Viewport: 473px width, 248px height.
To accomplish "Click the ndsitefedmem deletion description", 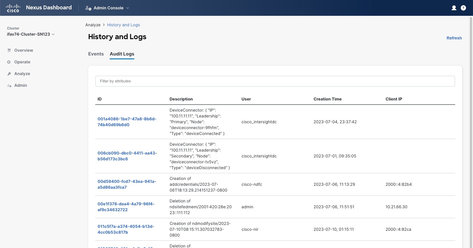I will coord(201,207).
